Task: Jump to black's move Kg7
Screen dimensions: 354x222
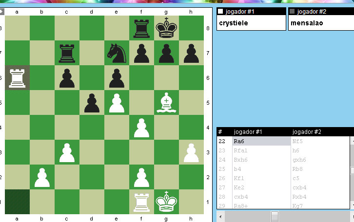Action: (x=297, y=206)
